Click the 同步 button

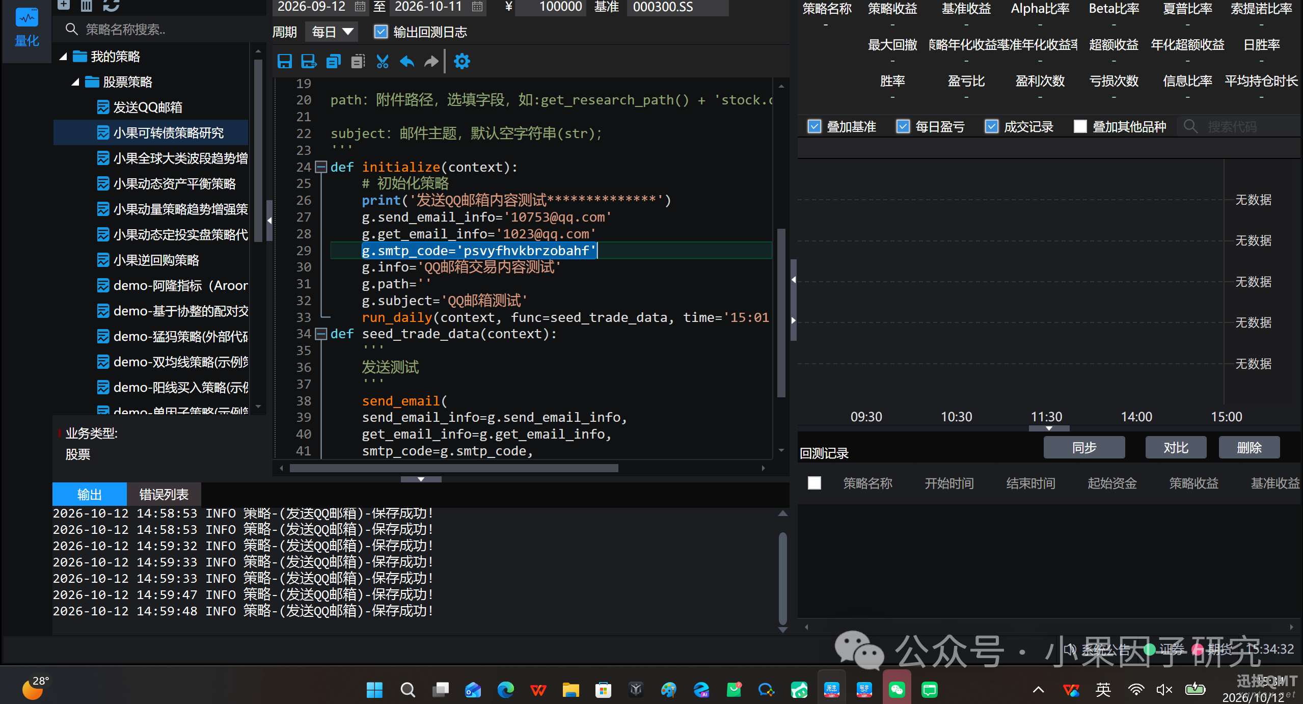(1084, 447)
